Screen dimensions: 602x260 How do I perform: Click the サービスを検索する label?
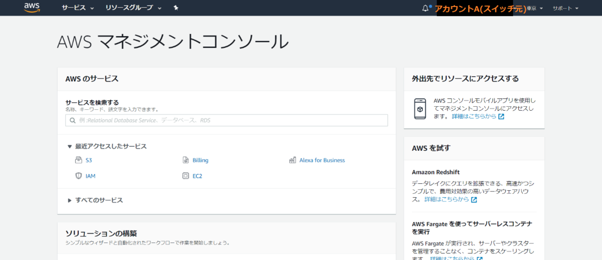[x=92, y=102]
